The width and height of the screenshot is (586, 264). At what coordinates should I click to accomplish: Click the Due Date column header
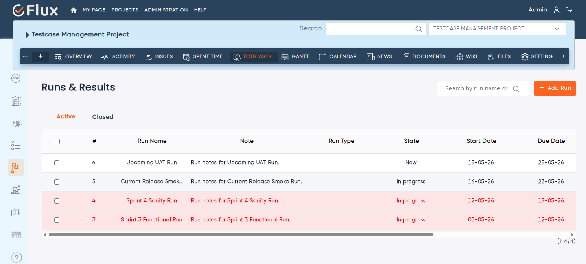point(551,141)
